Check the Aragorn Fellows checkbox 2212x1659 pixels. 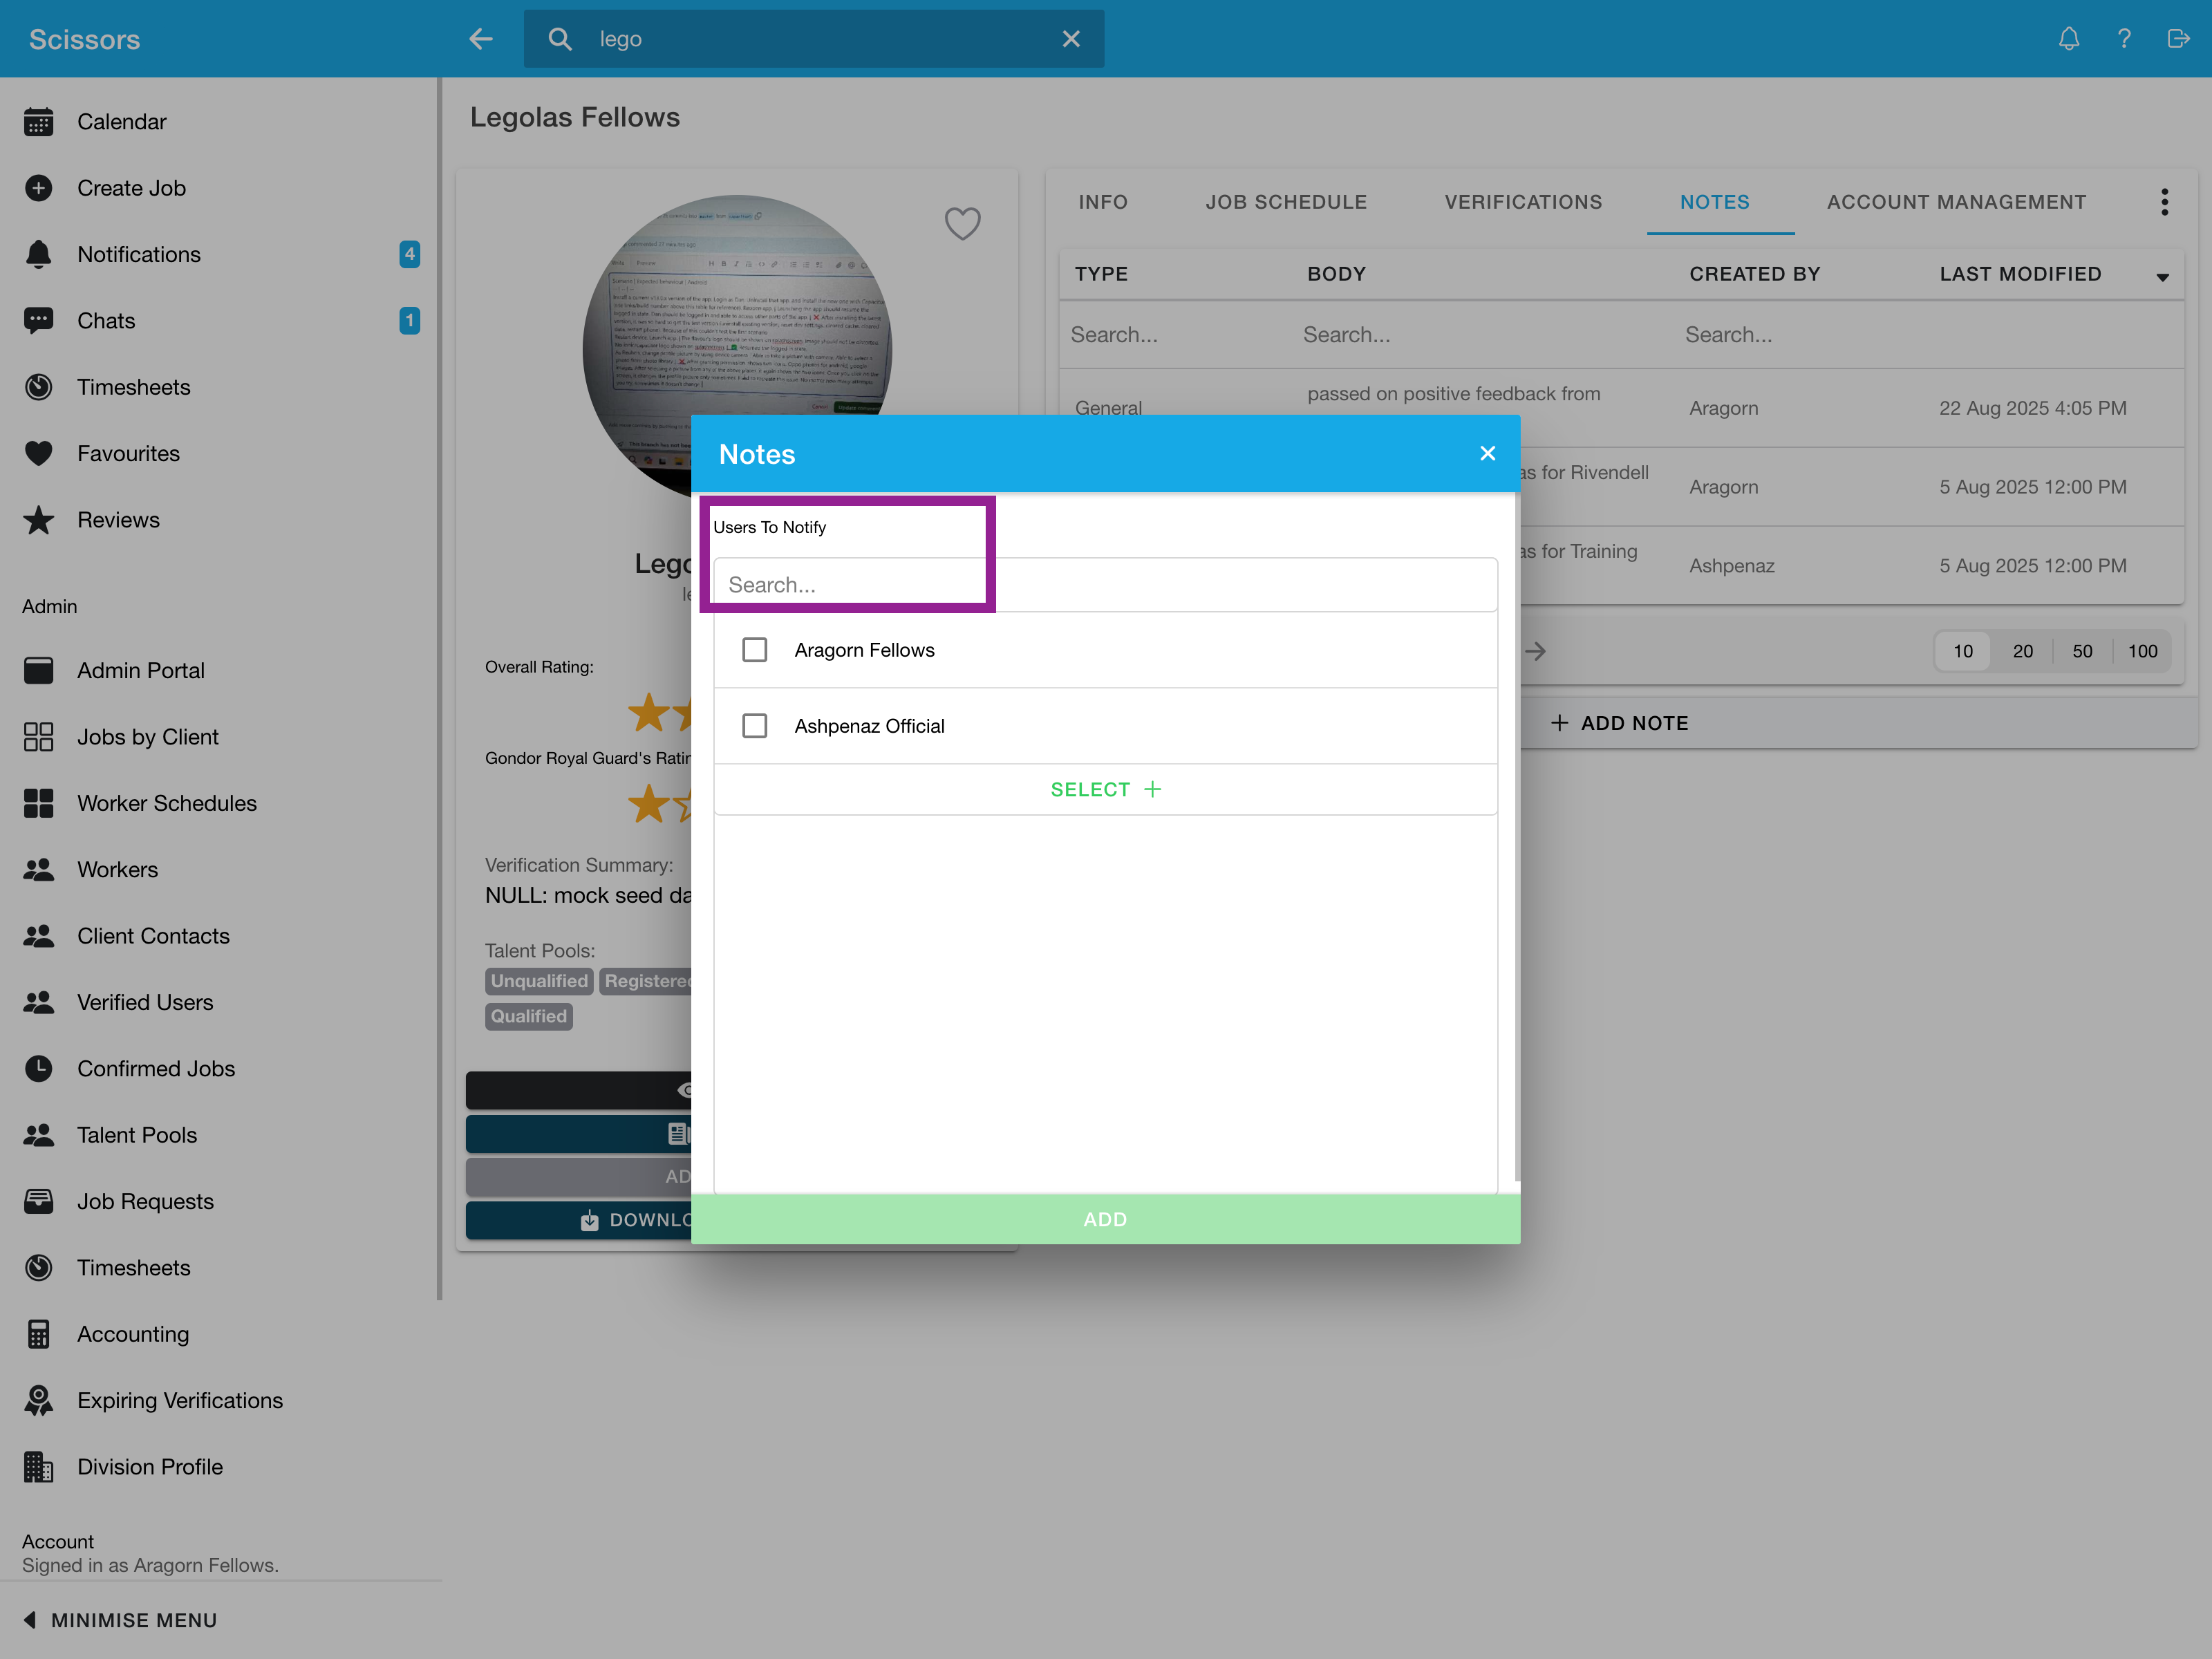click(x=755, y=650)
